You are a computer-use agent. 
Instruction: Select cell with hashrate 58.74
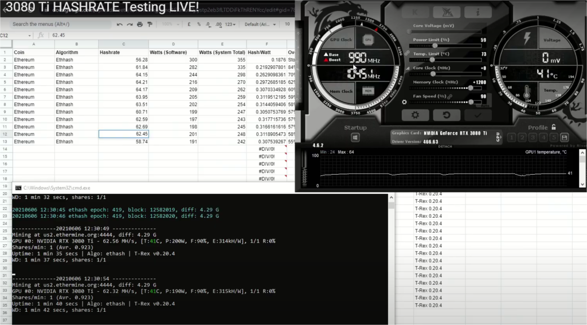pos(124,142)
